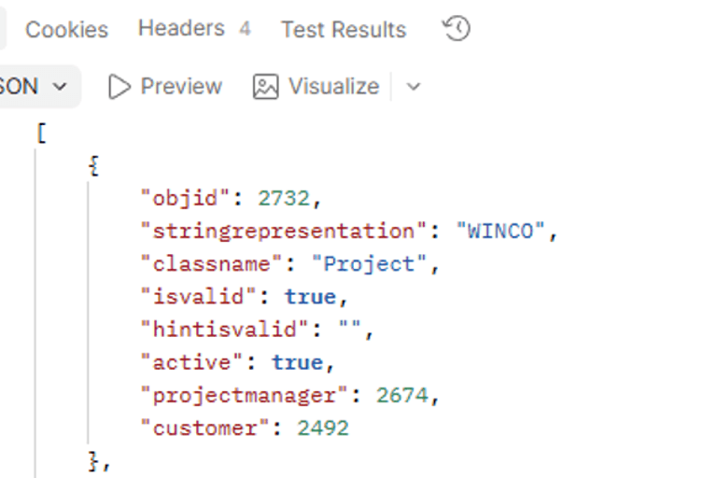
Task: Click the "WINCO" string value
Action: click(500, 231)
